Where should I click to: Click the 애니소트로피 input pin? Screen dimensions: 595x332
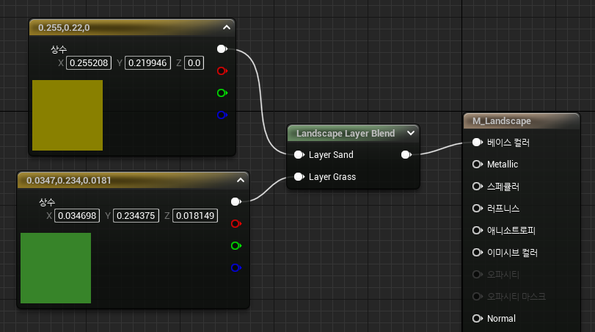click(x=478, y=231)
